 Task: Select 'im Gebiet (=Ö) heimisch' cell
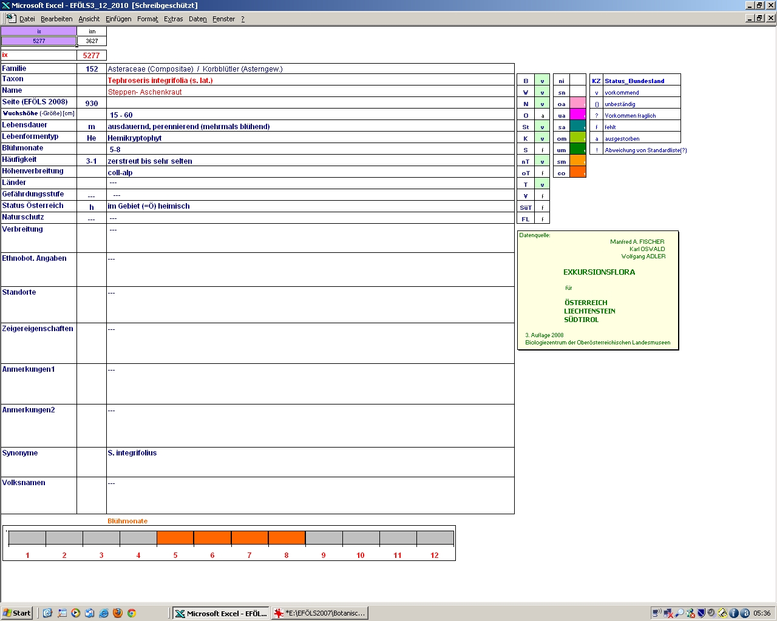pos(310,206)
